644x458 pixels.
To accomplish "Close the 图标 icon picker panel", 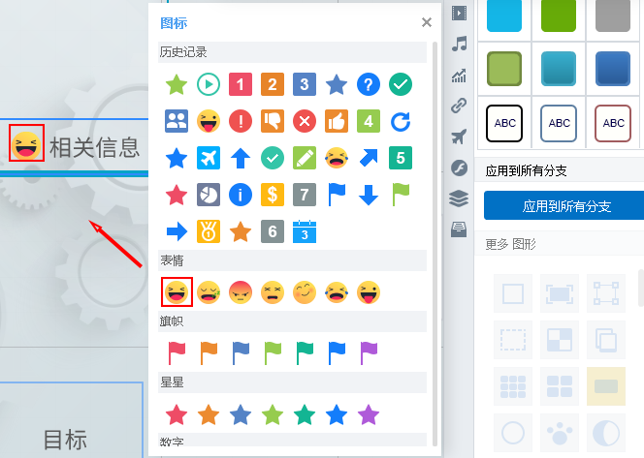I will (427, 22).
